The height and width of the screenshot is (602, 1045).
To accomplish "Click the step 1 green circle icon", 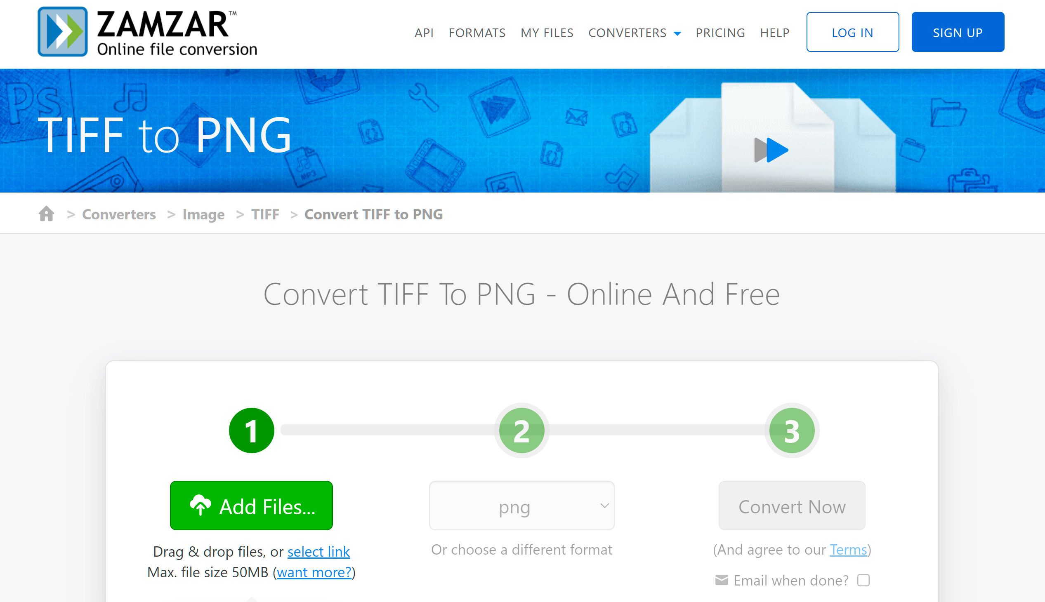I will [x=251, y=430].
